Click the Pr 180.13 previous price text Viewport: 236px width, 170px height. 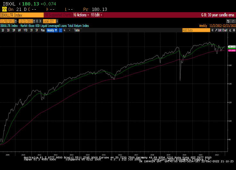[95, 10]
